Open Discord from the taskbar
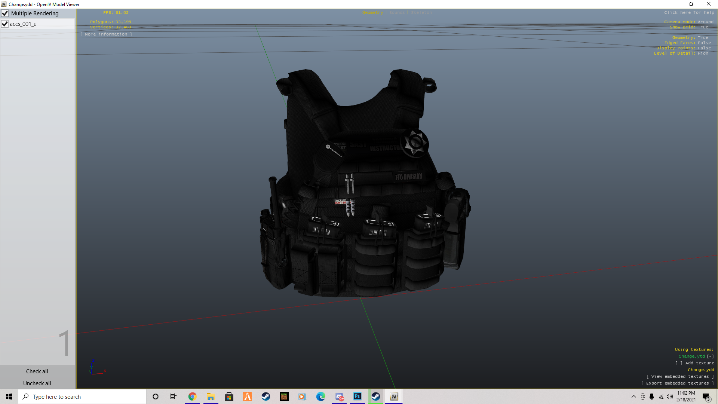The width and height of the screenshot is (718, 404). (x=339, y=397)
